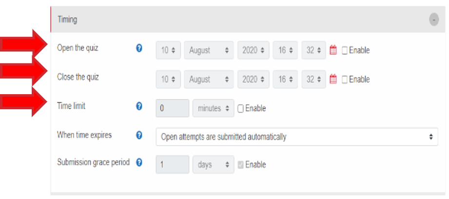The height and width of the screenshot is (199, 449).
Task: Enable the Close the quiz date
Action: pyautogui.click(x=345, y=80)
